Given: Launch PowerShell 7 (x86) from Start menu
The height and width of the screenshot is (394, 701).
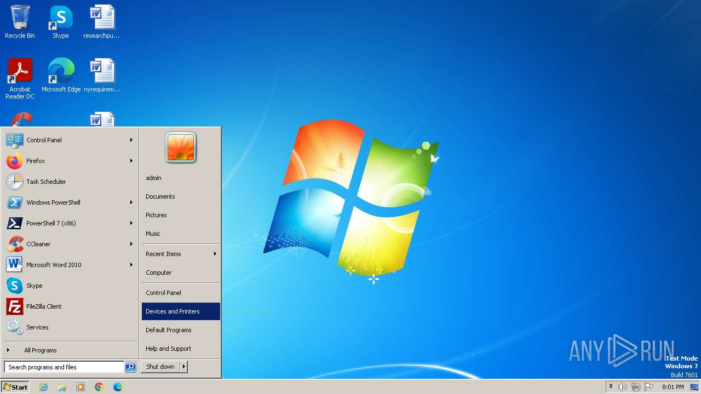Looking at the screenshot, I should point(70,223).
